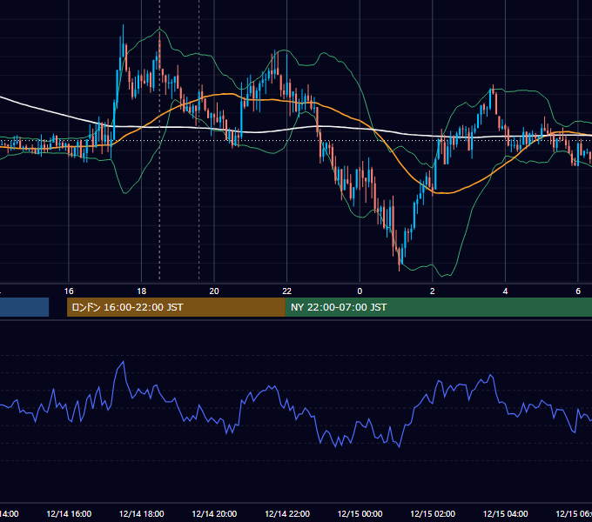Click the 12/14 16:00 date label
This screenshot has height=522, width=592.
coord(69,513)
